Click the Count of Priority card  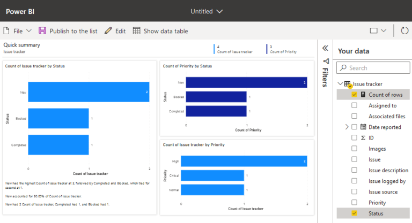[282, 49]
